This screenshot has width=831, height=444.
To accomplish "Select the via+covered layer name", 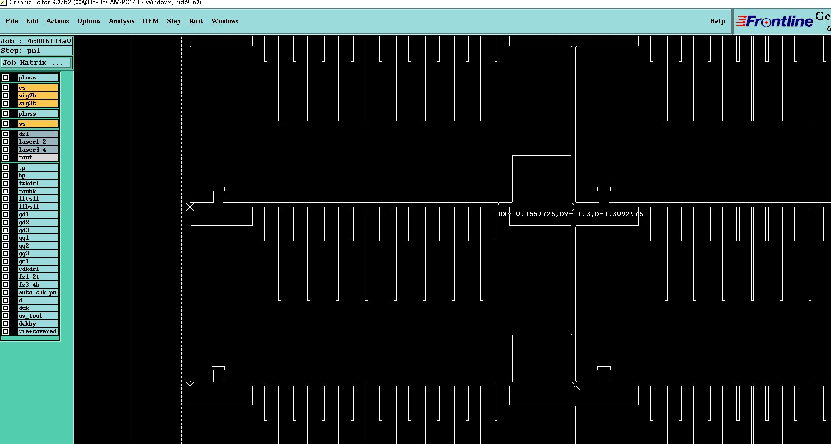I will tap(38, 331).
